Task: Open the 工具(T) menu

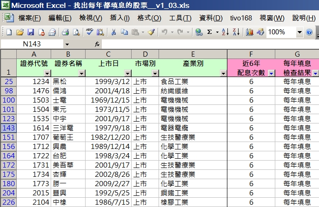Action: 180,18
